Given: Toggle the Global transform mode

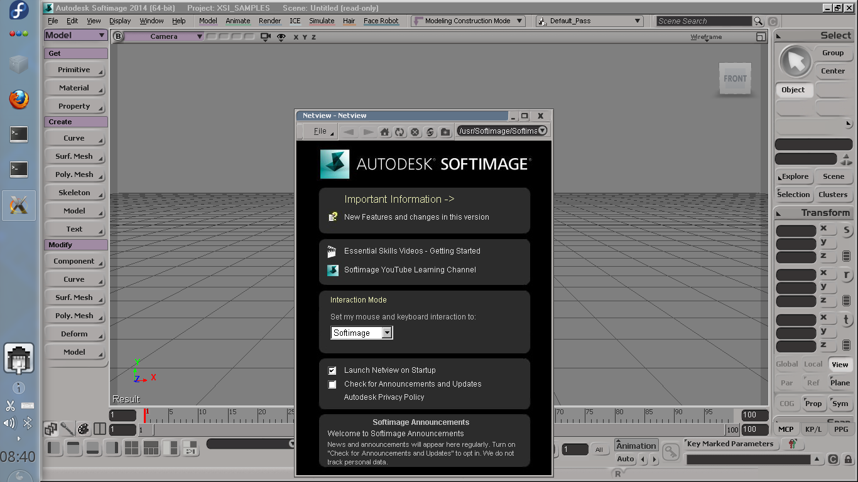Looking at the screenshot, I should tap(787, 364).
